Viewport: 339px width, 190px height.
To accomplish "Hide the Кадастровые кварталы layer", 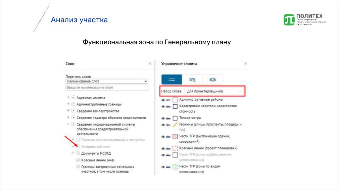I will tap(163, 107).
